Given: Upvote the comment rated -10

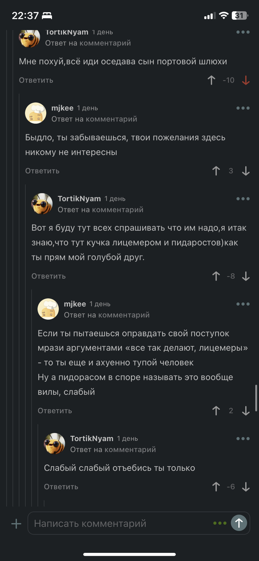Looking at the screenshot, I should click(x=211, y=80).
